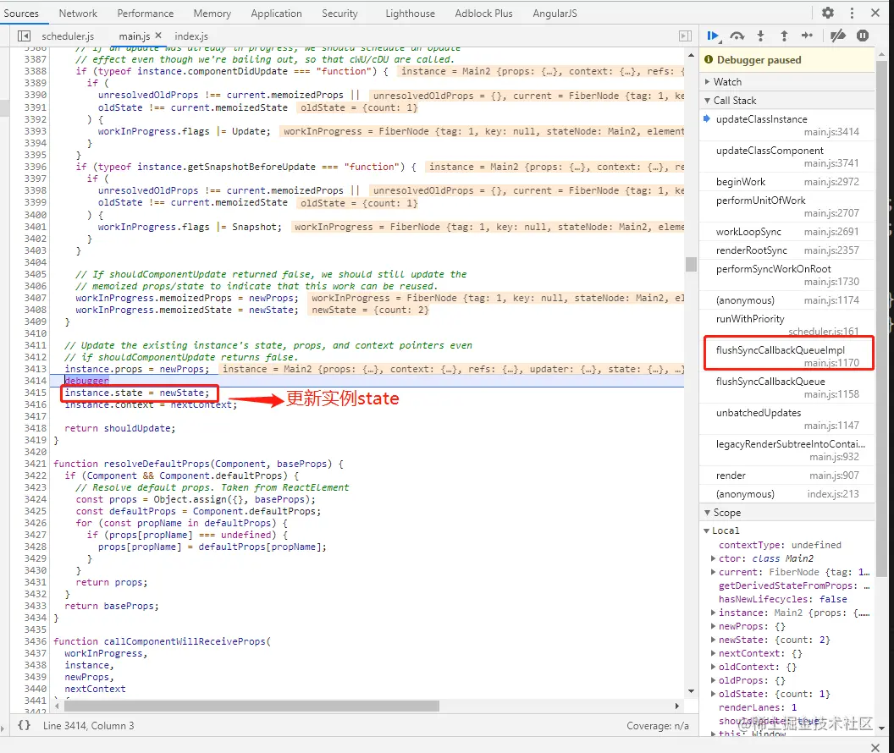The height and width of the screenshot is (753, 894).
Task: Select performSyncWorkOnRoot stack frame
Action: (786, 275)
